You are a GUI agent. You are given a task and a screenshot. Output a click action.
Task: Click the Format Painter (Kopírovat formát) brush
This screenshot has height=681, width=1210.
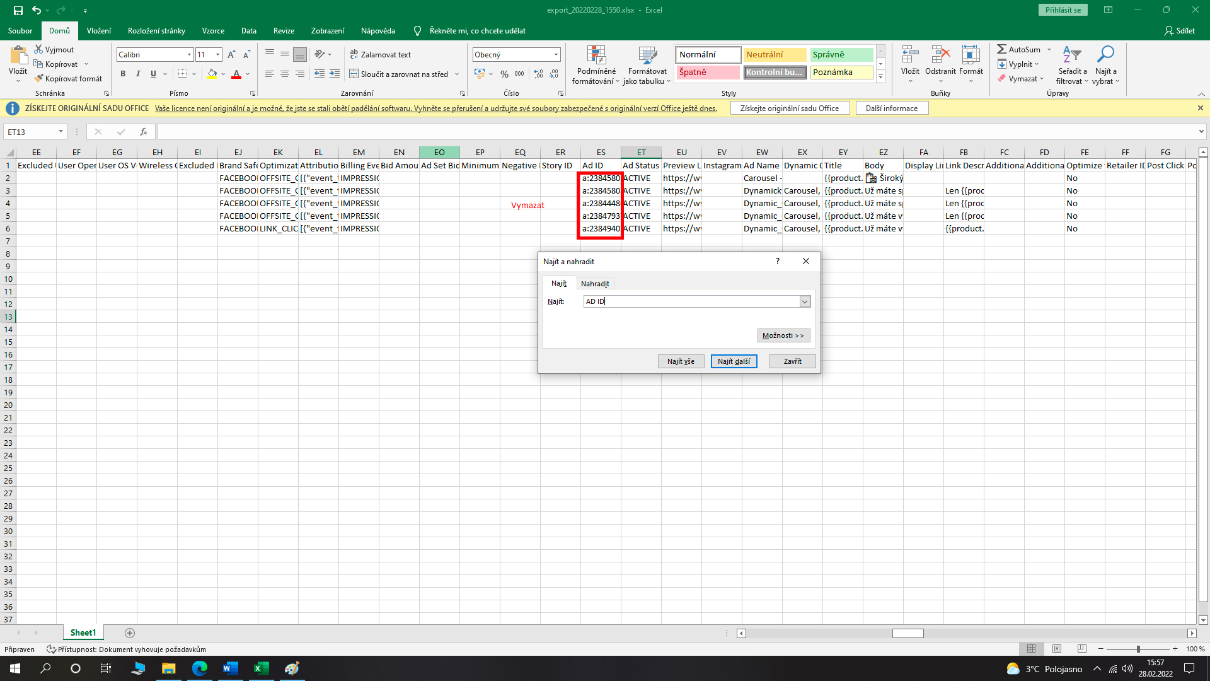[39, 78]
